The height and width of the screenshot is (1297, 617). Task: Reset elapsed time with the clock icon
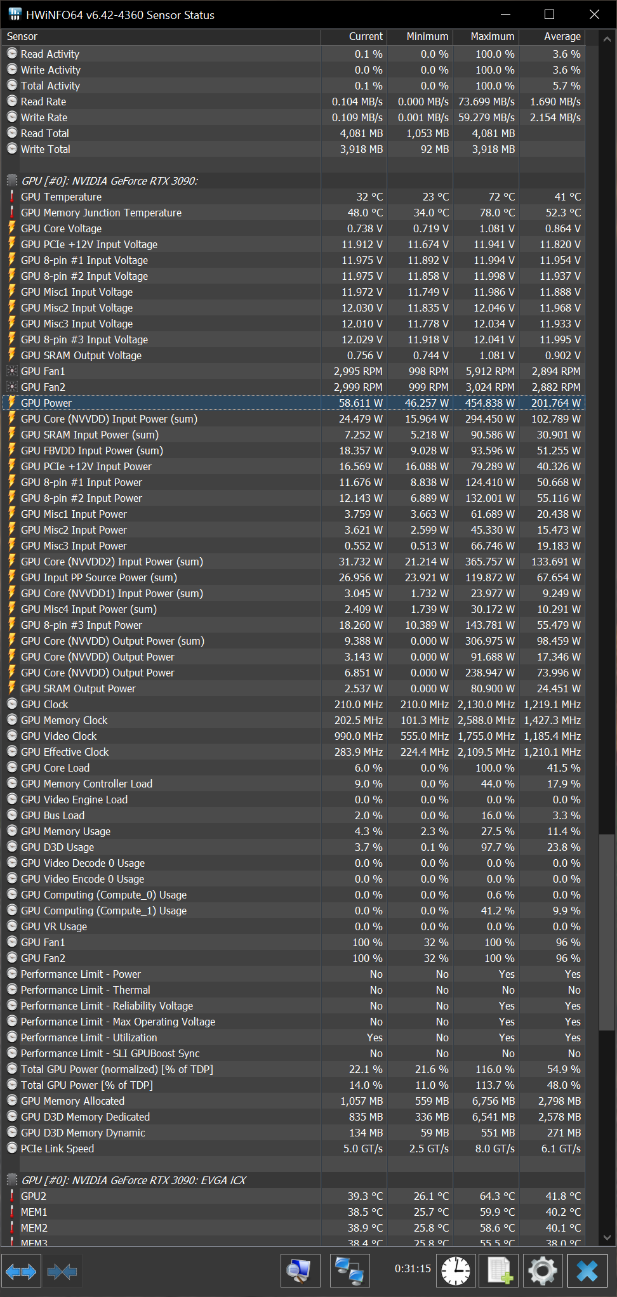[x=456, y=1271]
